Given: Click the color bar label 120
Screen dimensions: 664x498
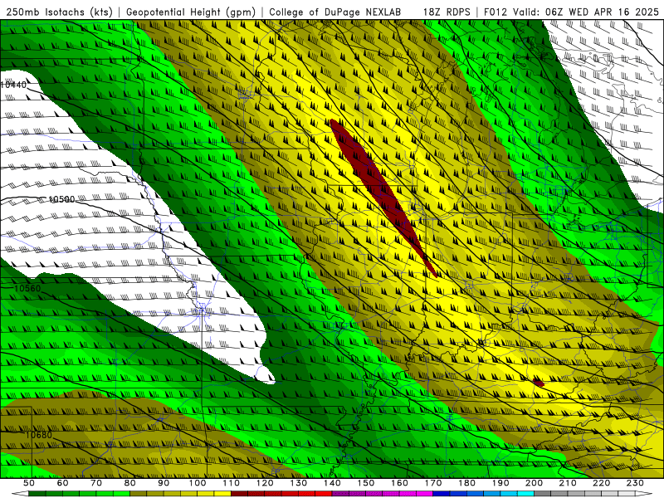Looking at the screenshot, I should coord(265,483).
